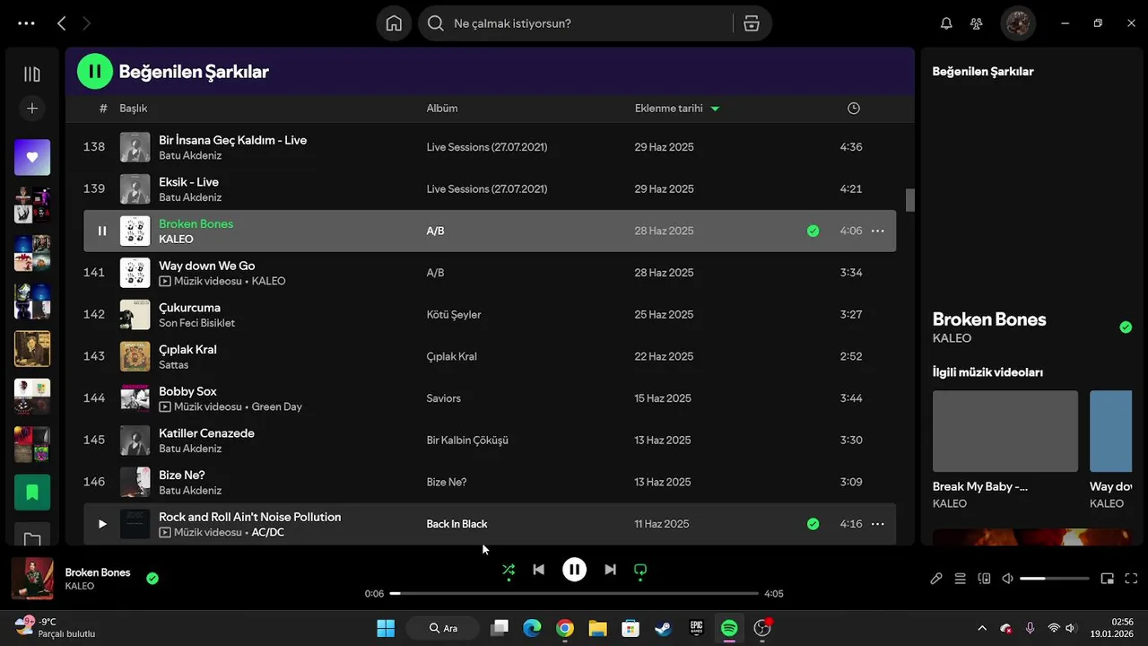Open the Saviors album link
The image size is (1148, 646).
pos(443,398)
